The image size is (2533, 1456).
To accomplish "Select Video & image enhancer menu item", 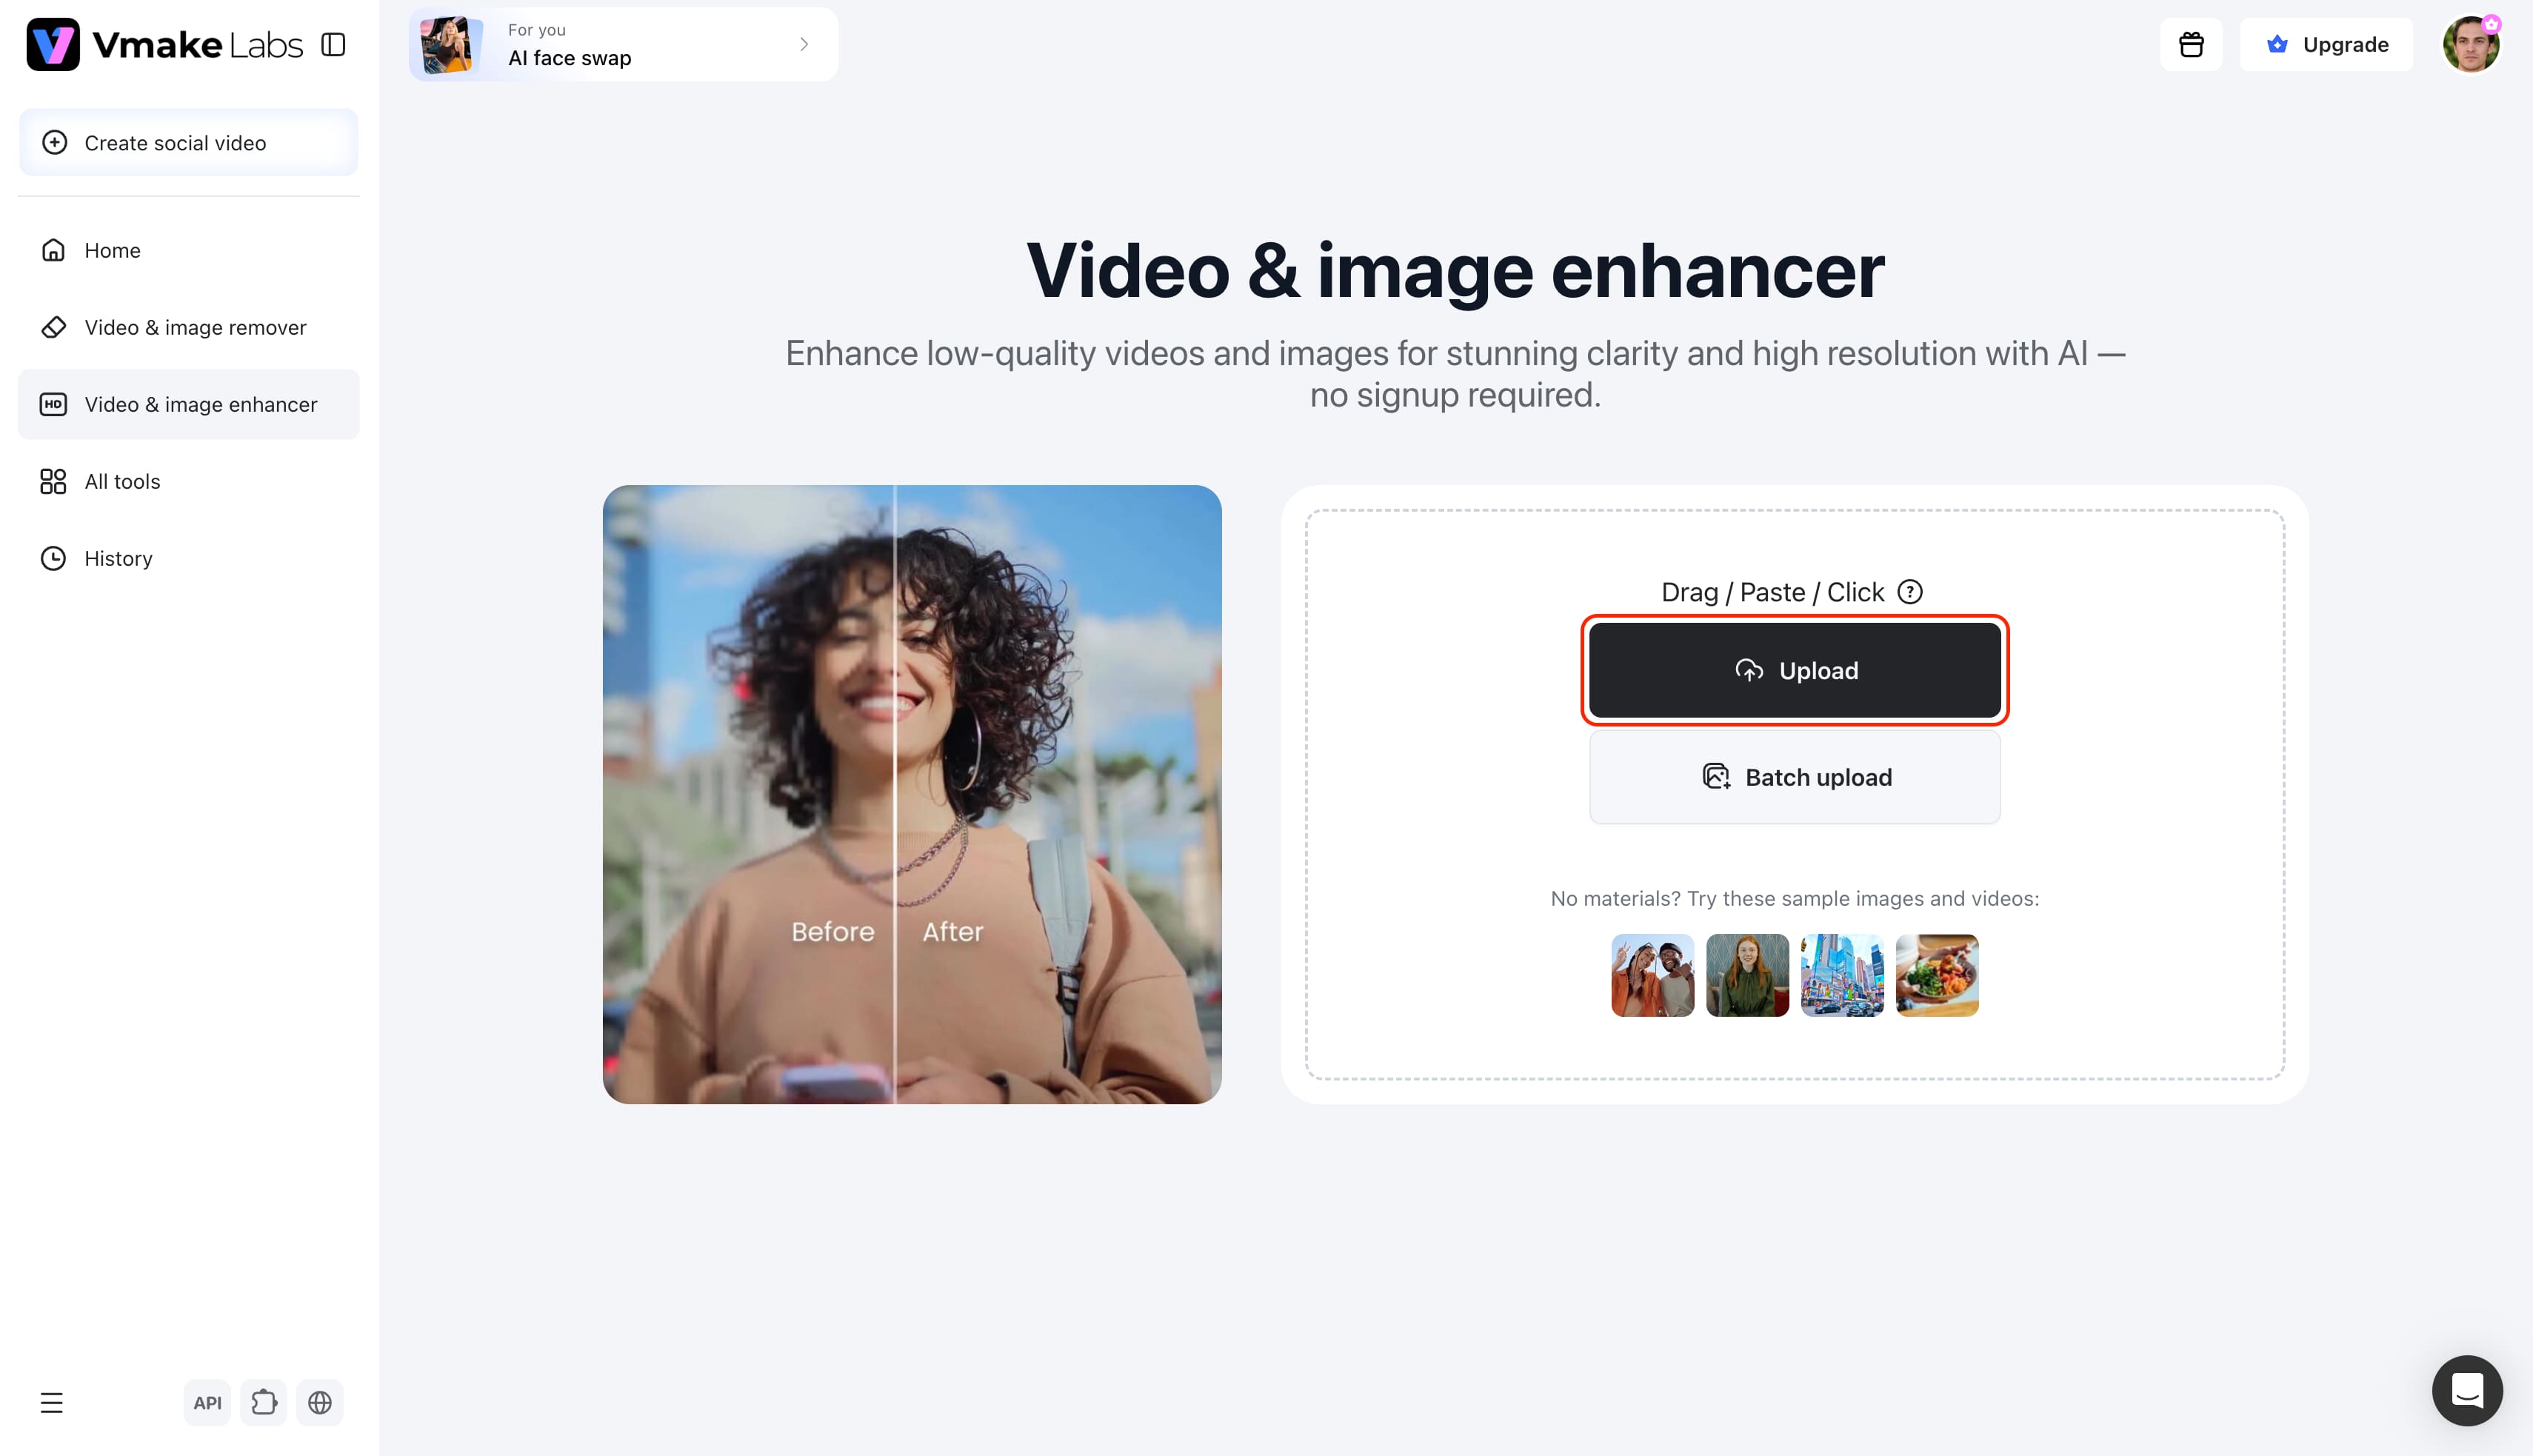I will coord(188,404).
